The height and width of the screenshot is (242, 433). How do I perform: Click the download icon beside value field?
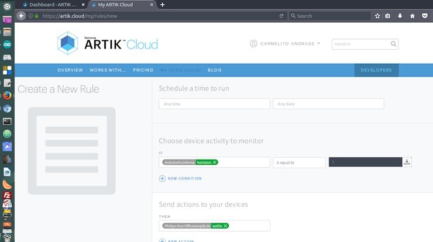[407, 162]
